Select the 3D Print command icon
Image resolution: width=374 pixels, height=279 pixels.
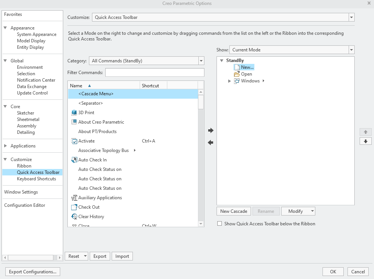[x=73, y=112]
